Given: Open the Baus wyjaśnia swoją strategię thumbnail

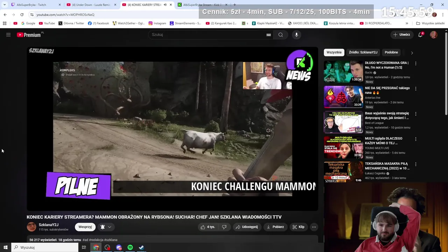Looking at the screenshot, I should tap(343, 122).
